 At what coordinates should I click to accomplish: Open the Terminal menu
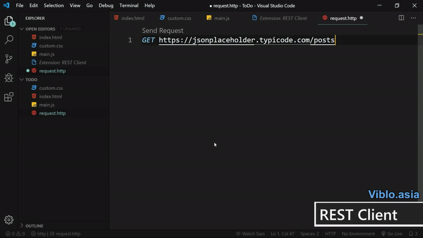[x=129, y=5]
